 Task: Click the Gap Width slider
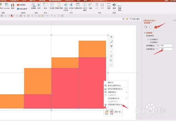point(158,49)
